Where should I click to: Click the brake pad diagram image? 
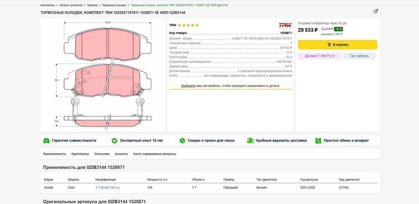[x=102, y=75]
